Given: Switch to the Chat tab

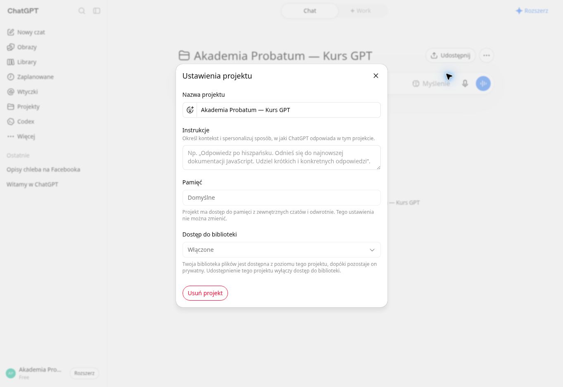Looking at the screenshot, I should tap(310, 11).
